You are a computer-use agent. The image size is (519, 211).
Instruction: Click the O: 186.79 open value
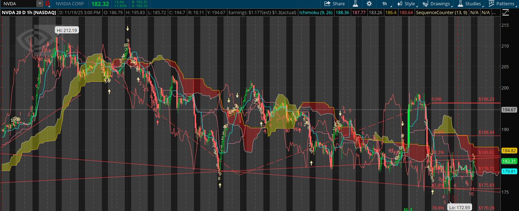pyautogui.click(x=113, y=13)
